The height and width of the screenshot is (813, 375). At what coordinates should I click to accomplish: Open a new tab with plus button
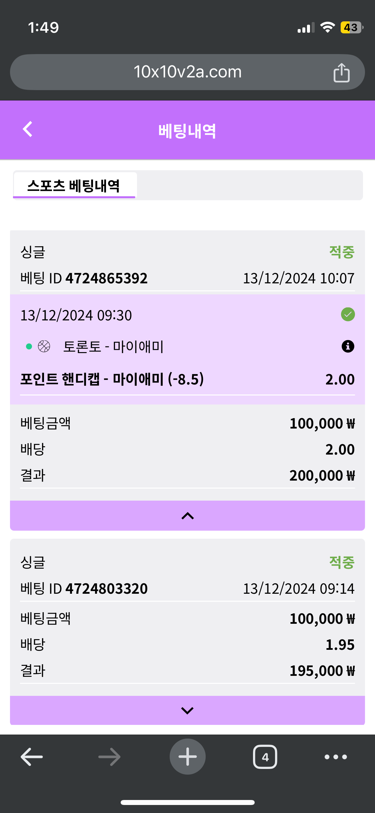pos(188,757)
